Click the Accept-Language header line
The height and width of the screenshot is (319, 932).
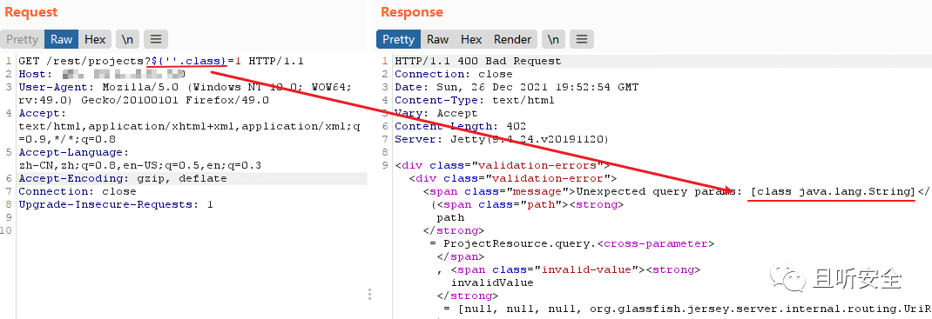[139, 159]
